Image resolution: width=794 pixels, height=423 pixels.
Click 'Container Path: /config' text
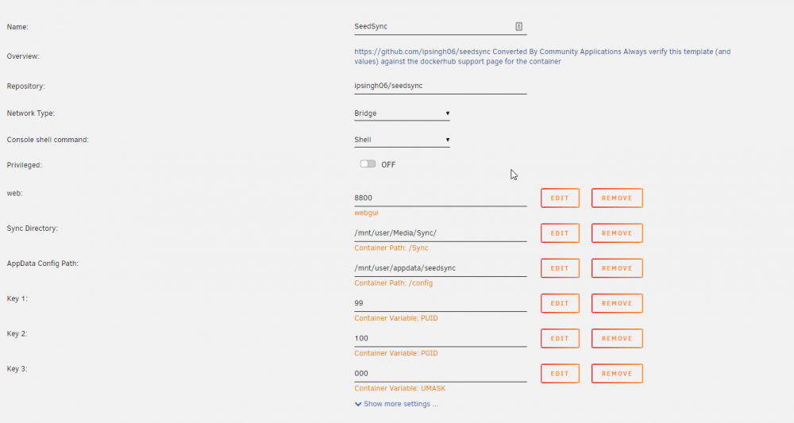tap(394, 283)
